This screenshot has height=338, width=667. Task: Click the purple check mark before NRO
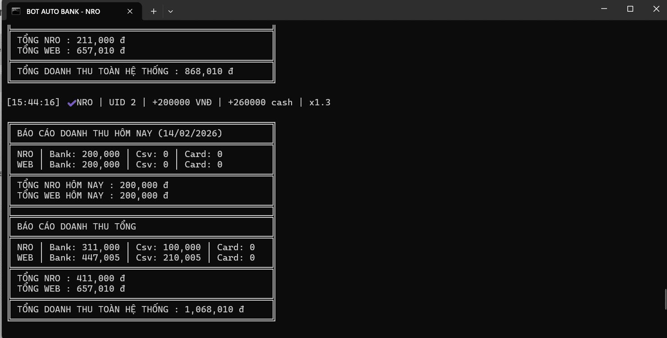click(71, 103)
